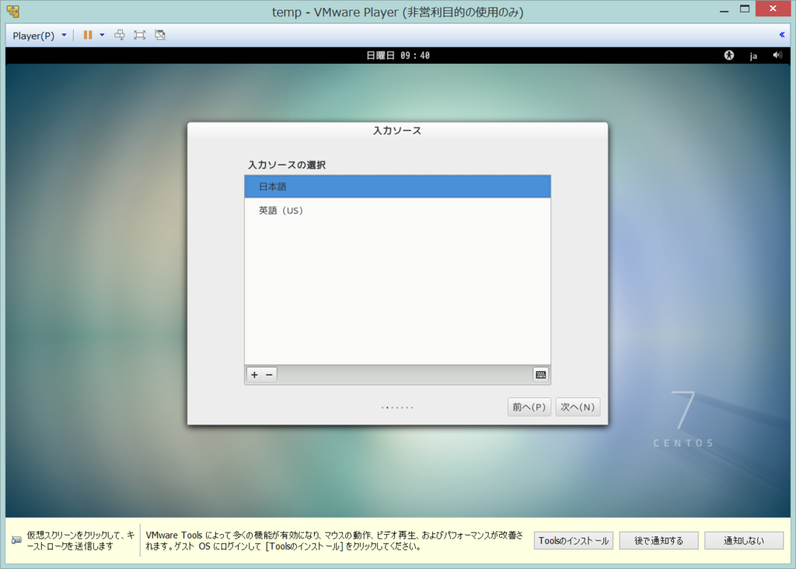
Task: Remove selected input source with minus button
Action: [x=270, y=375]
